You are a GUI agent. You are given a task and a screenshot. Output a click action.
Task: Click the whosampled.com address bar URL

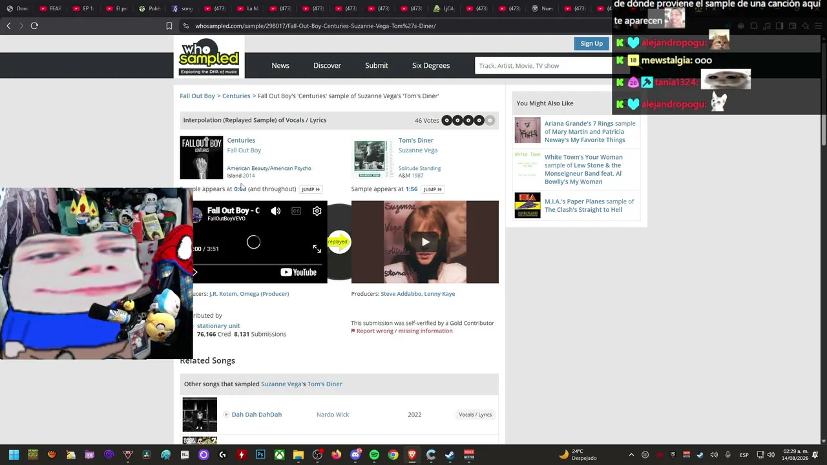(315, 26)
